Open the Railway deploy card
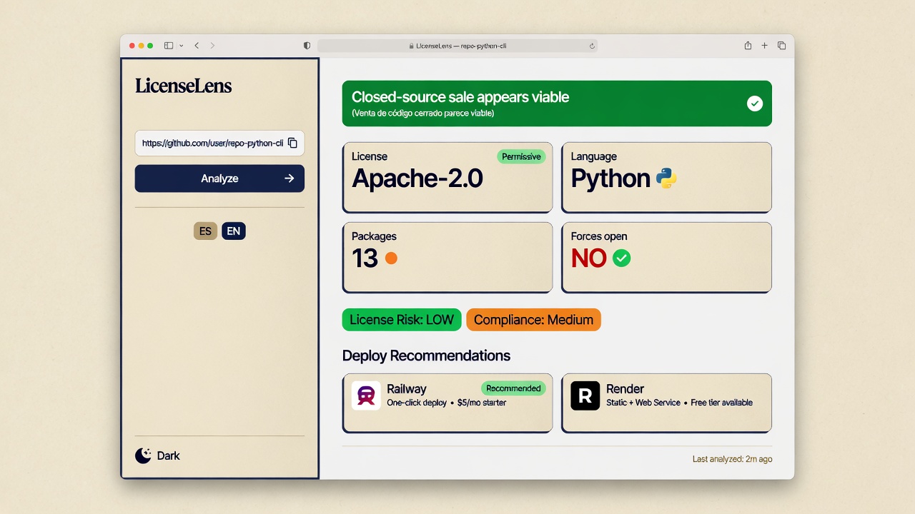The height and width of the screenshot is (514, 915). (x=447, y=403)
